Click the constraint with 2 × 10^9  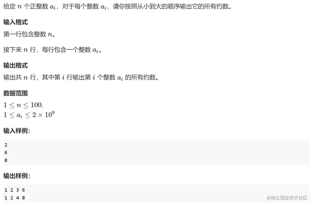click(x=29, y=115)
